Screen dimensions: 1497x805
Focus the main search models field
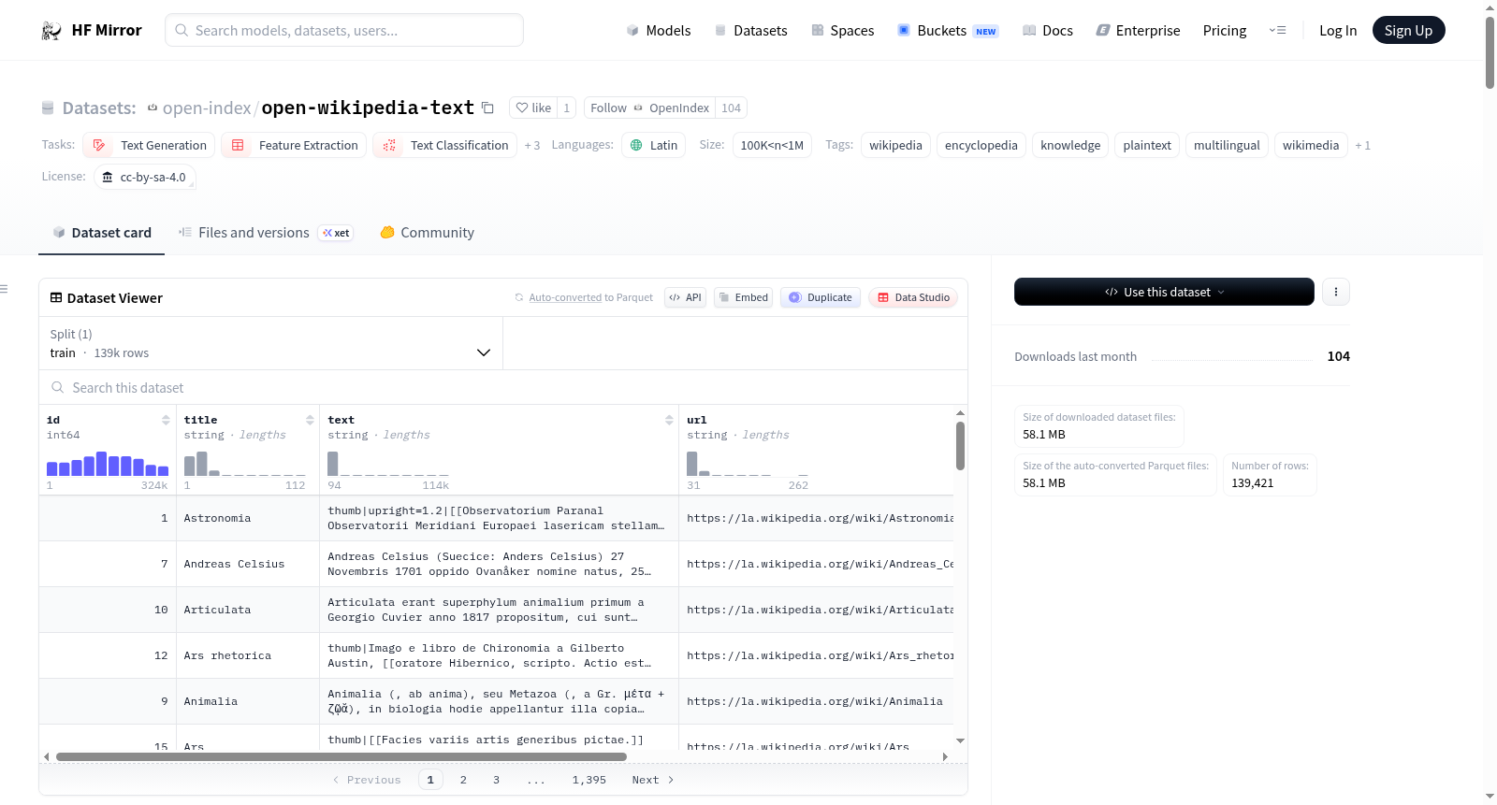point(344,30)
